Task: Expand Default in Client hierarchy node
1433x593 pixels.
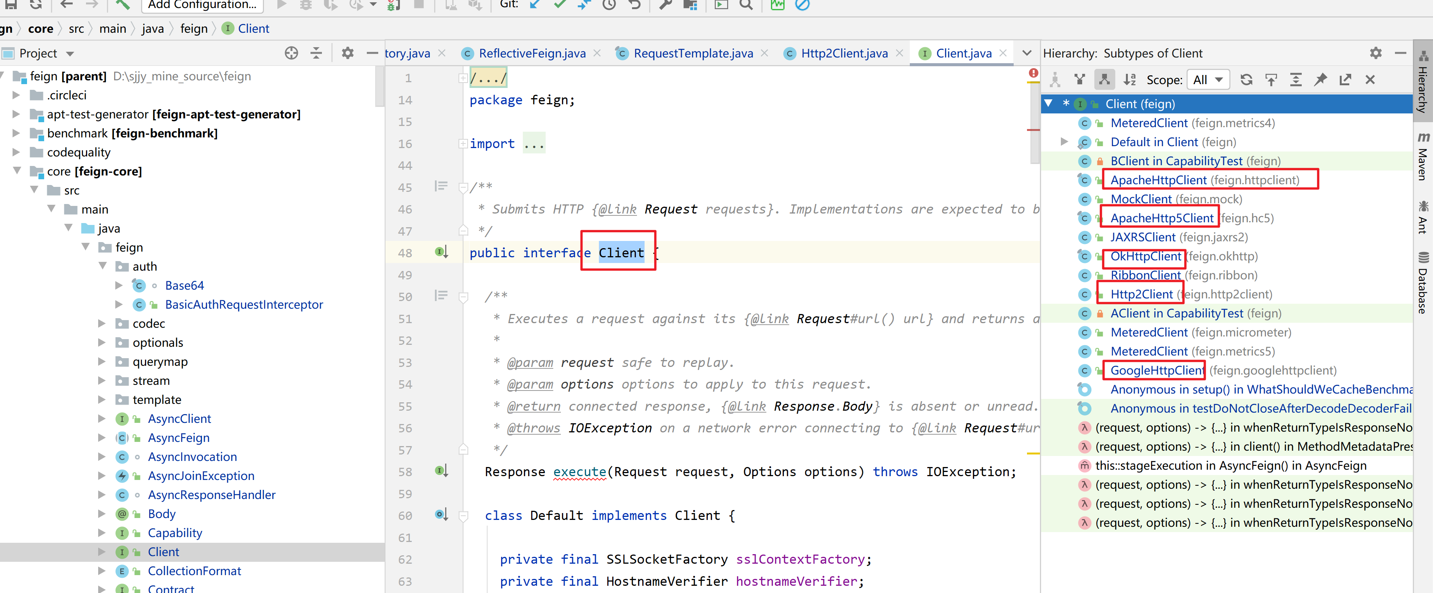Action: (1064, 142)
